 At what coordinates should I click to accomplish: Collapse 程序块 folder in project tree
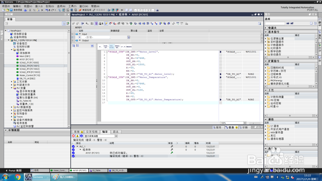point(12,50)
